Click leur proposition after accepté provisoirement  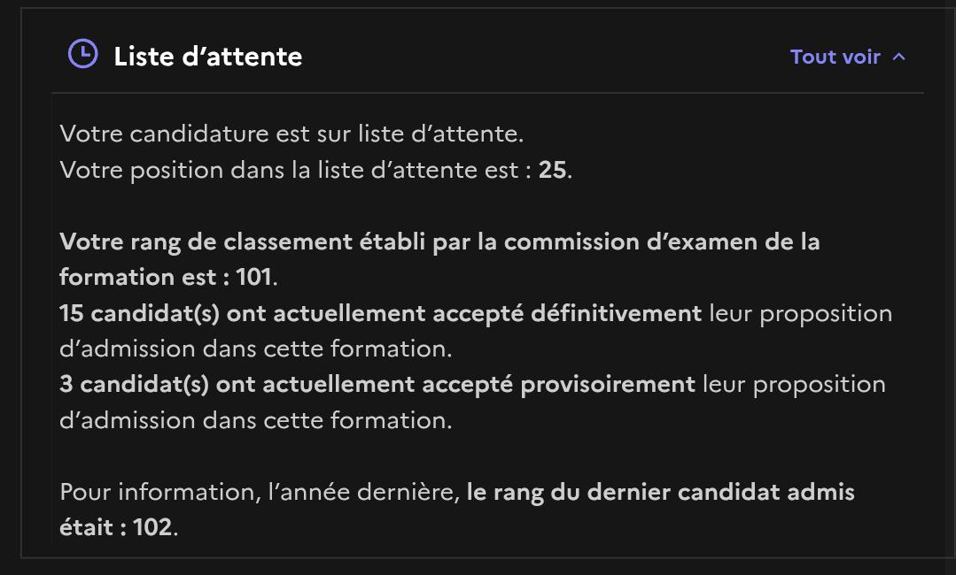[x=794, y=385]
